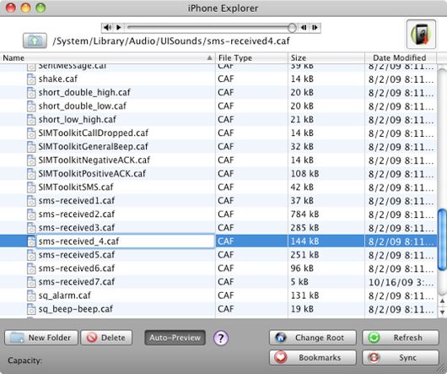Open Bookmarks

click(x=313, y=357)
